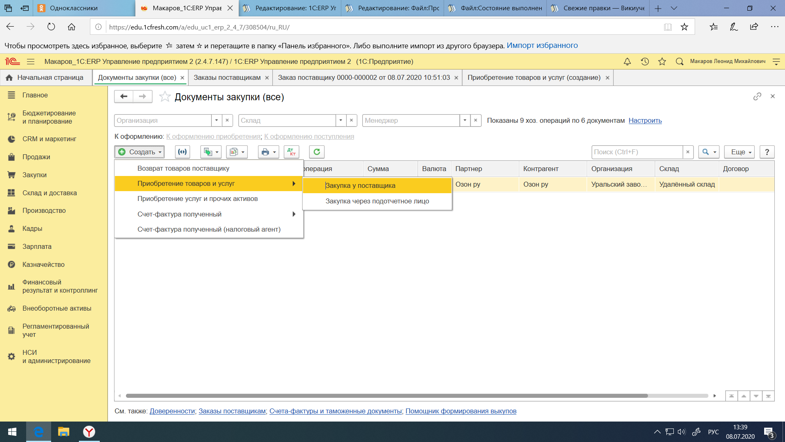Image resolution: width=785 pixels, height=442 pixels.
Task: Click the search magnifier in 1C header
Action: pyautogui.click(x=680, y=61)
